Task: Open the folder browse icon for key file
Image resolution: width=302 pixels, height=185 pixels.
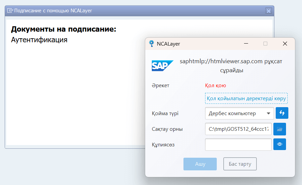Action: coord(279,129)
